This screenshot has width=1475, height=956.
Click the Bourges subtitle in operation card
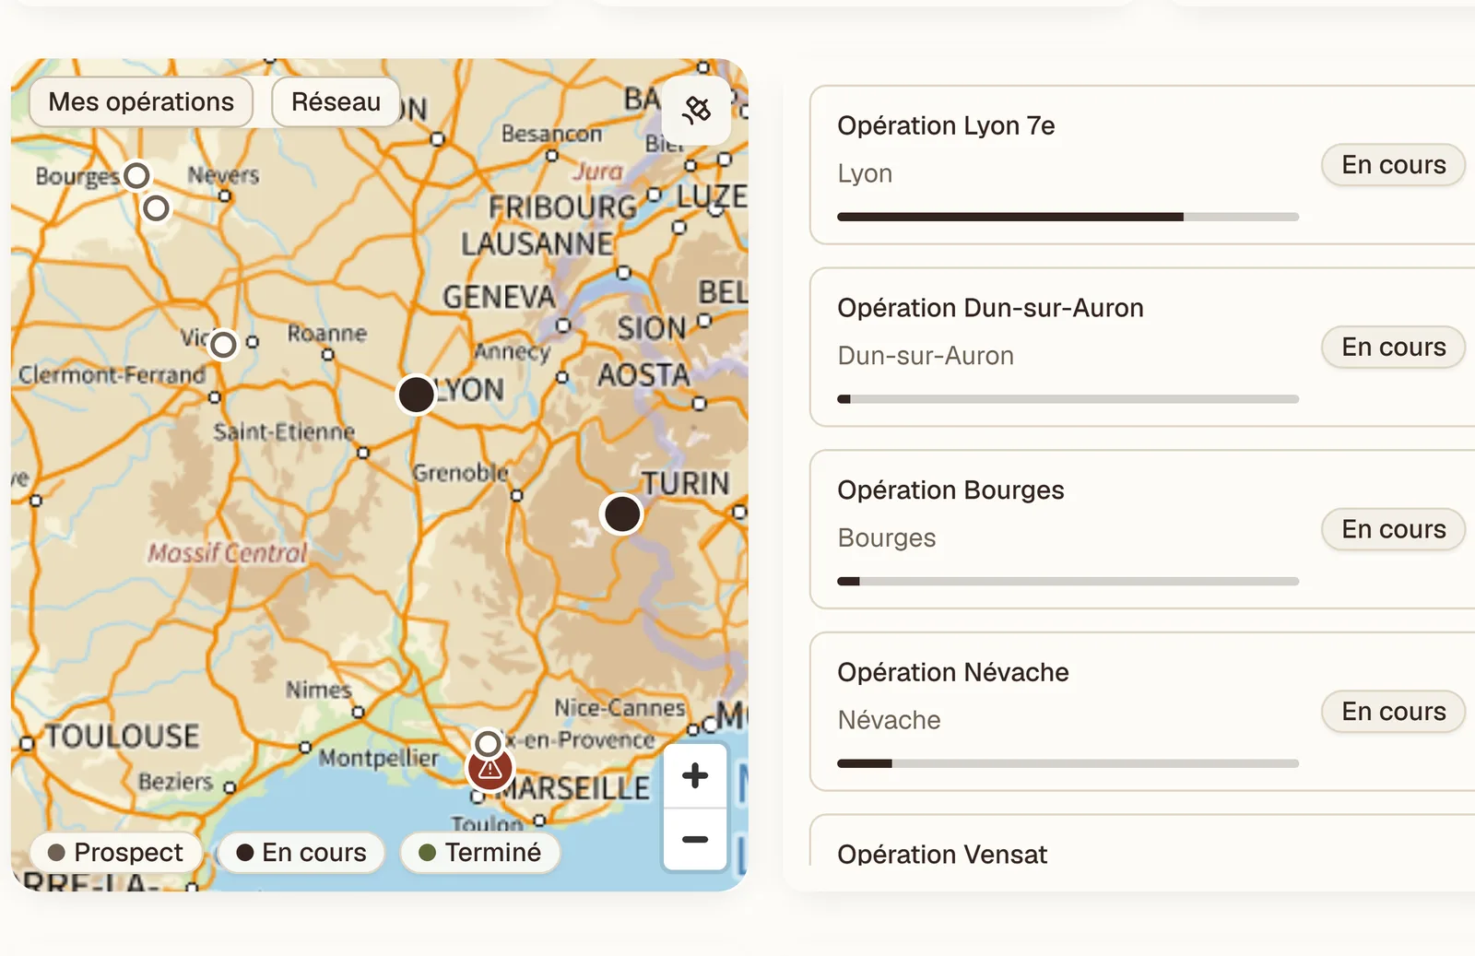(886, 537)
